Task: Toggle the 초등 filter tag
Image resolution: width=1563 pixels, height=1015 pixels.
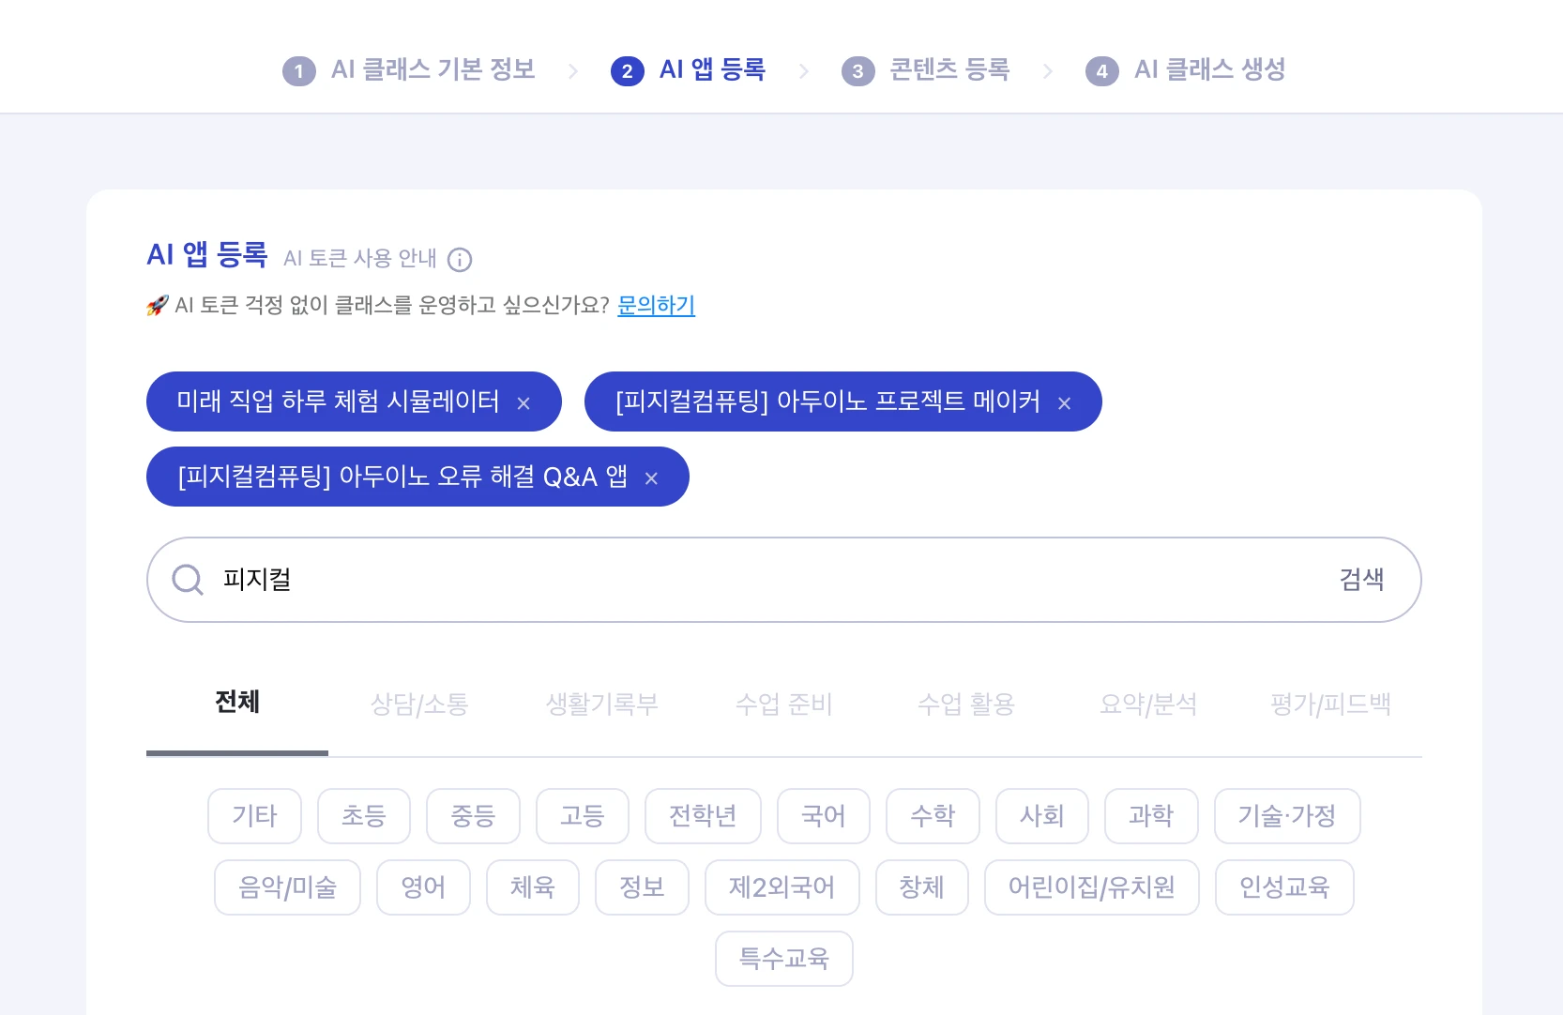Action: 364,816
